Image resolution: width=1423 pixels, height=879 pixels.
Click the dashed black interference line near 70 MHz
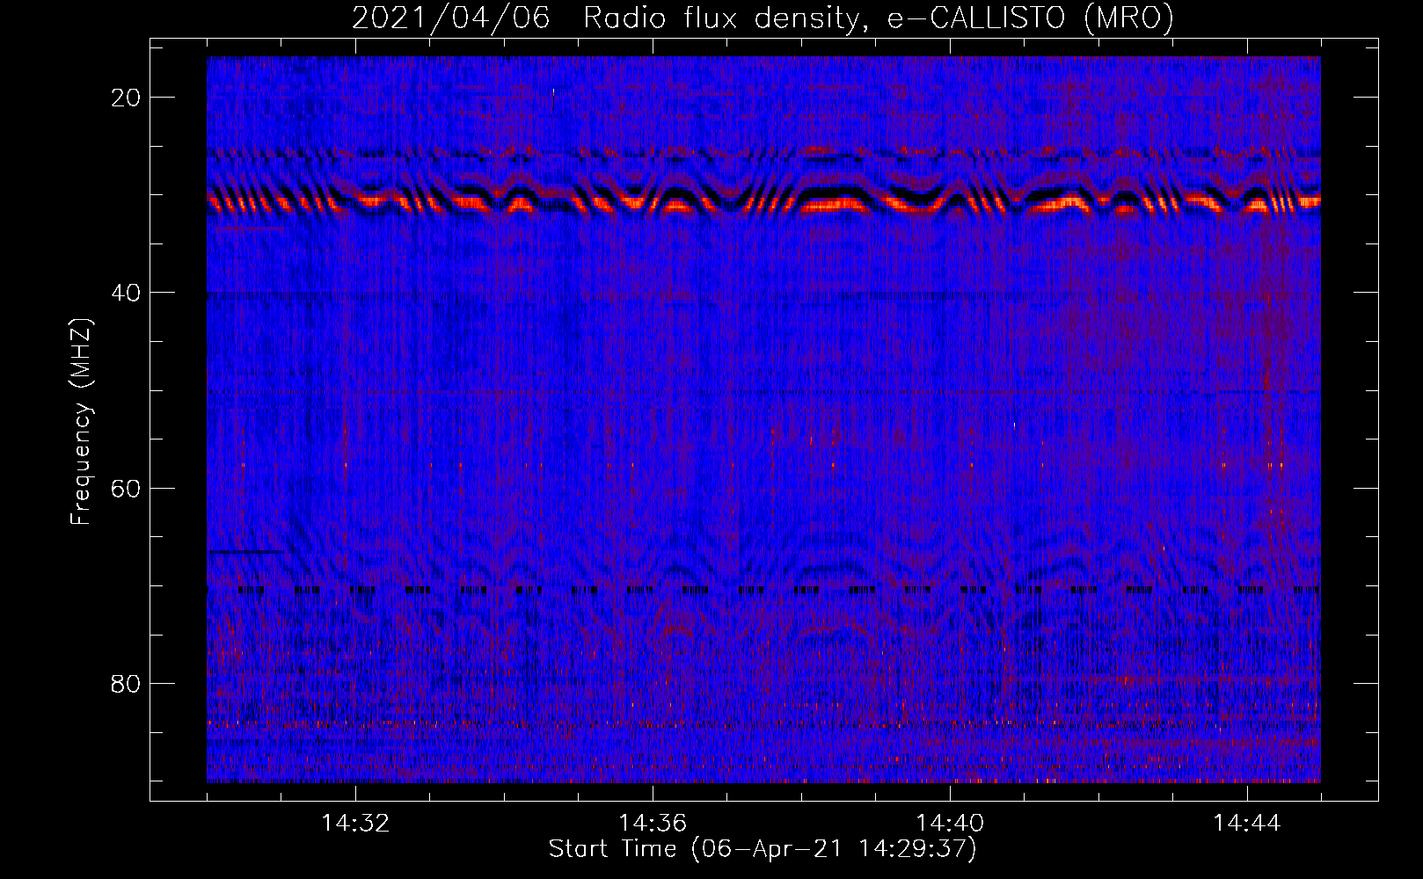pos(763,590)
